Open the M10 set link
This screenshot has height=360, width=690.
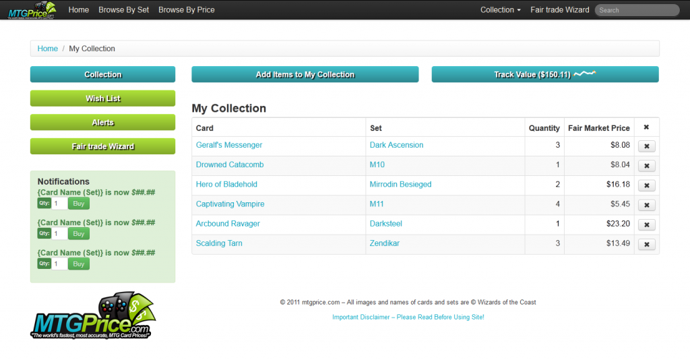(x=377, y=164)
